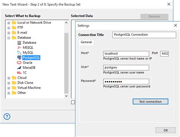Switch to the General tab
This screenshot has width=180, height=137.
coord(86,42)
